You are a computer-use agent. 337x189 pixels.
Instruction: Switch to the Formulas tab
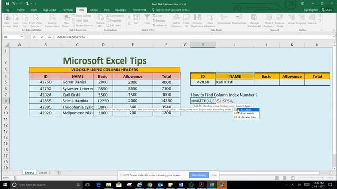click(x=68, y=10)
